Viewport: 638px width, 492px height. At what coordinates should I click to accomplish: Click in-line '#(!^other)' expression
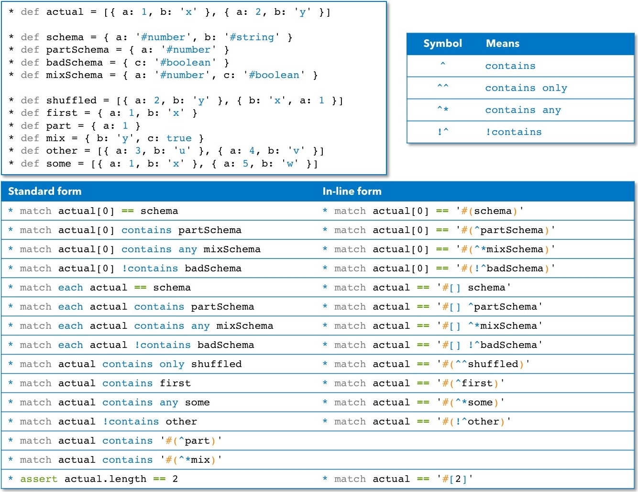point(474,422)
